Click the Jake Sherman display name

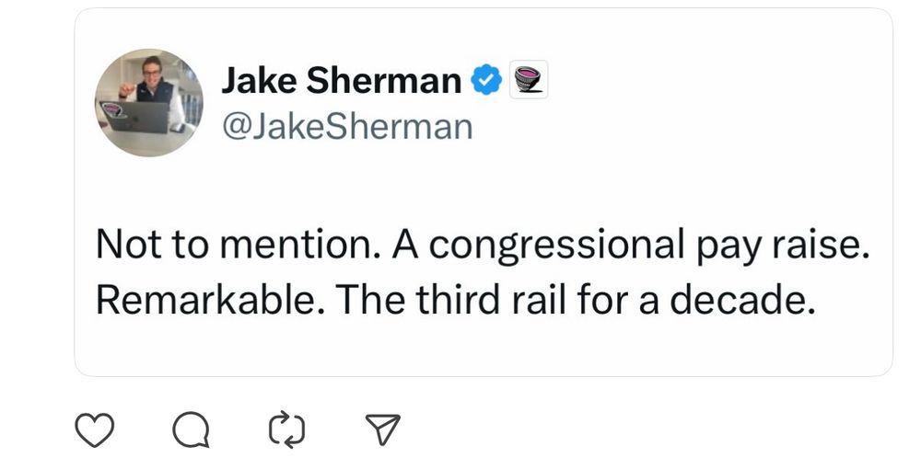point(342,80)
